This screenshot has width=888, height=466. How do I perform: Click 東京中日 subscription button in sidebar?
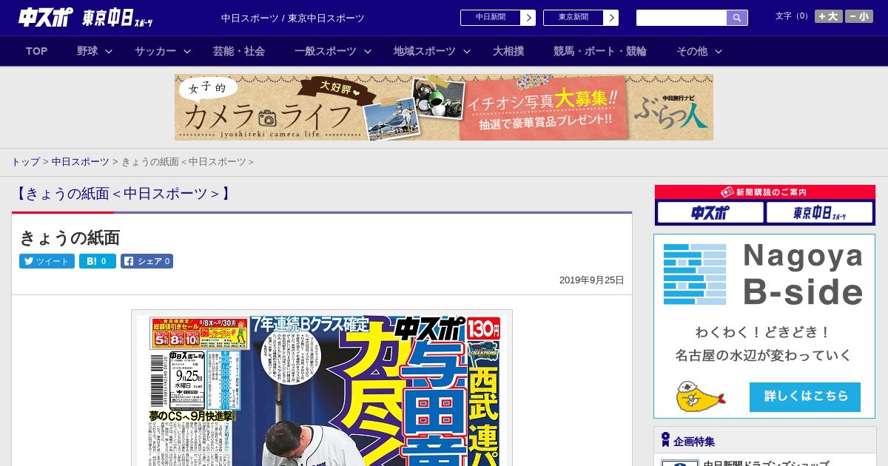pyautogui.click(x=819, y=213)
